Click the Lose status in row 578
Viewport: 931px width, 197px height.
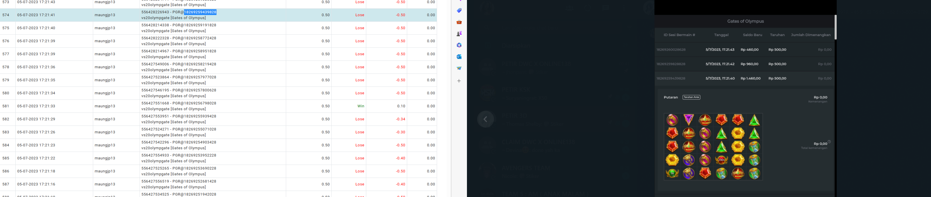point(360,67)
